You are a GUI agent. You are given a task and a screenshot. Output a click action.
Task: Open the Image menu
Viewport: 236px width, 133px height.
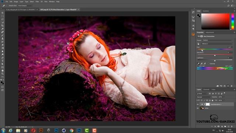pyautogui.click(x=16, y=1)
